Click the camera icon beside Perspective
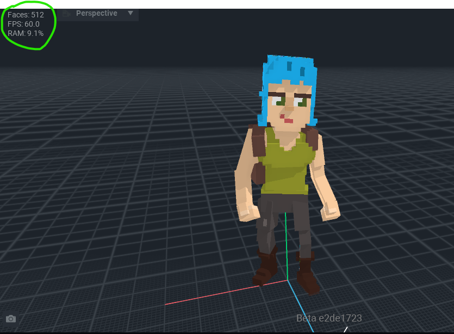 tap(67, 13)
